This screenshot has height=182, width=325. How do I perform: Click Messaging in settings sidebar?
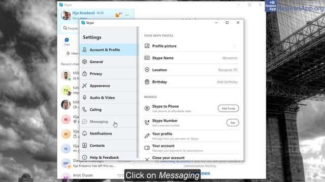[x=109, y=121]
